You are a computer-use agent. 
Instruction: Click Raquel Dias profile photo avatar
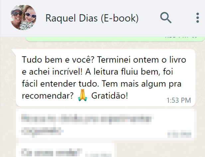pyautogui.click(x=23, y=18)
